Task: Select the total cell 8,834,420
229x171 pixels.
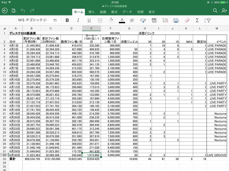Action: pyautogui.click(x=92, y=159)
